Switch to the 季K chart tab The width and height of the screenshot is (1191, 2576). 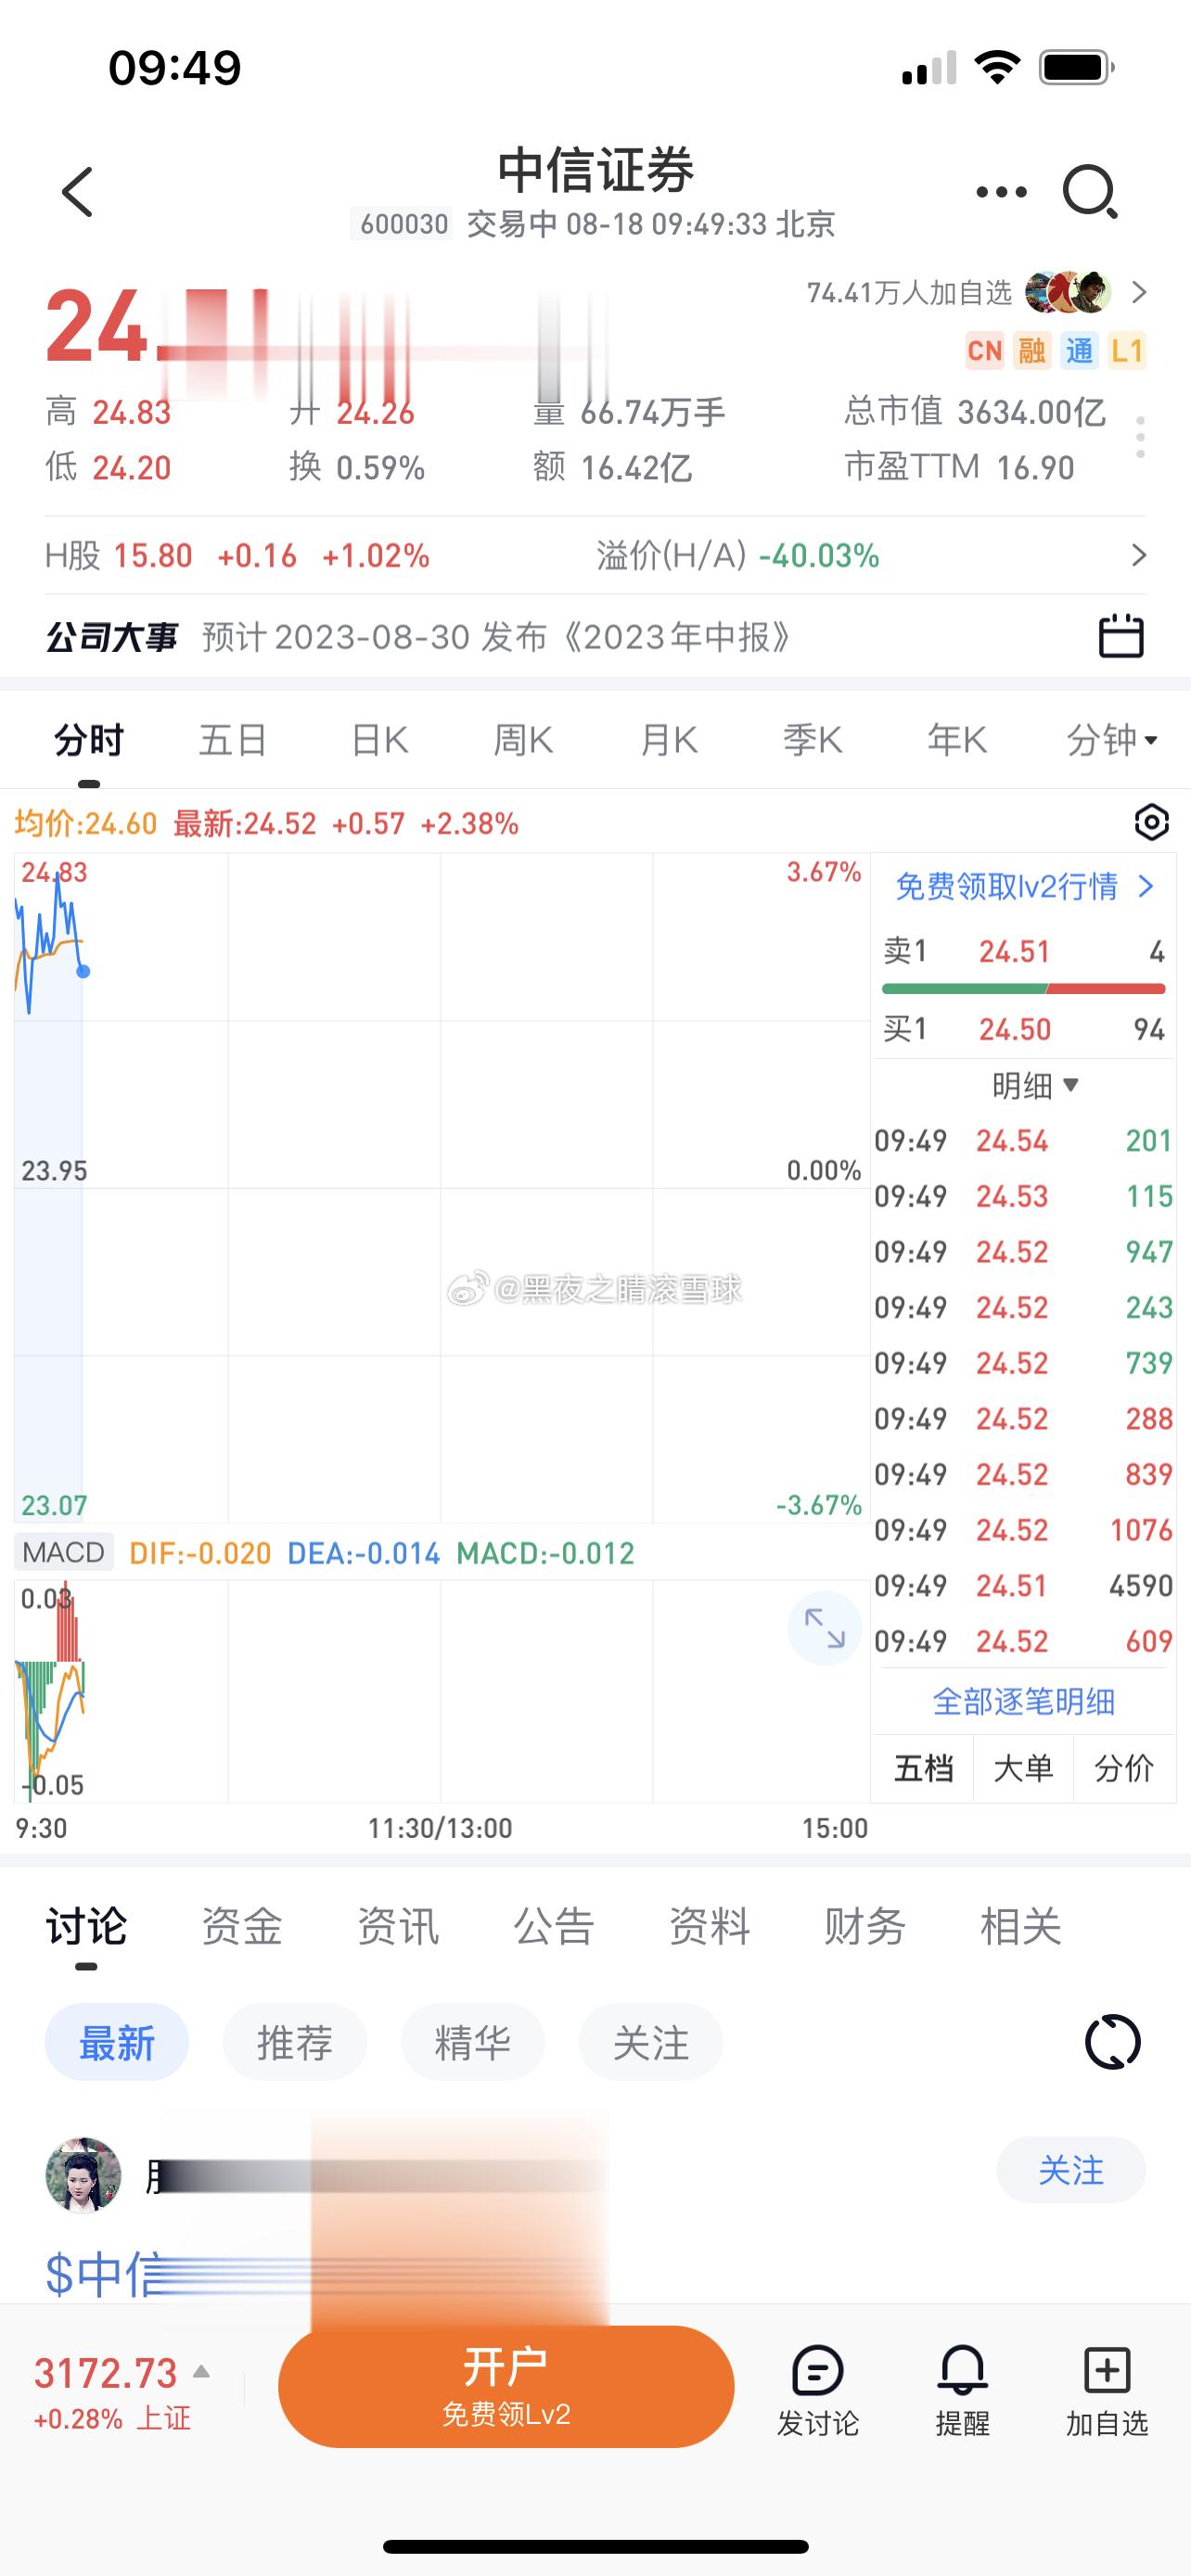(812, 740)
